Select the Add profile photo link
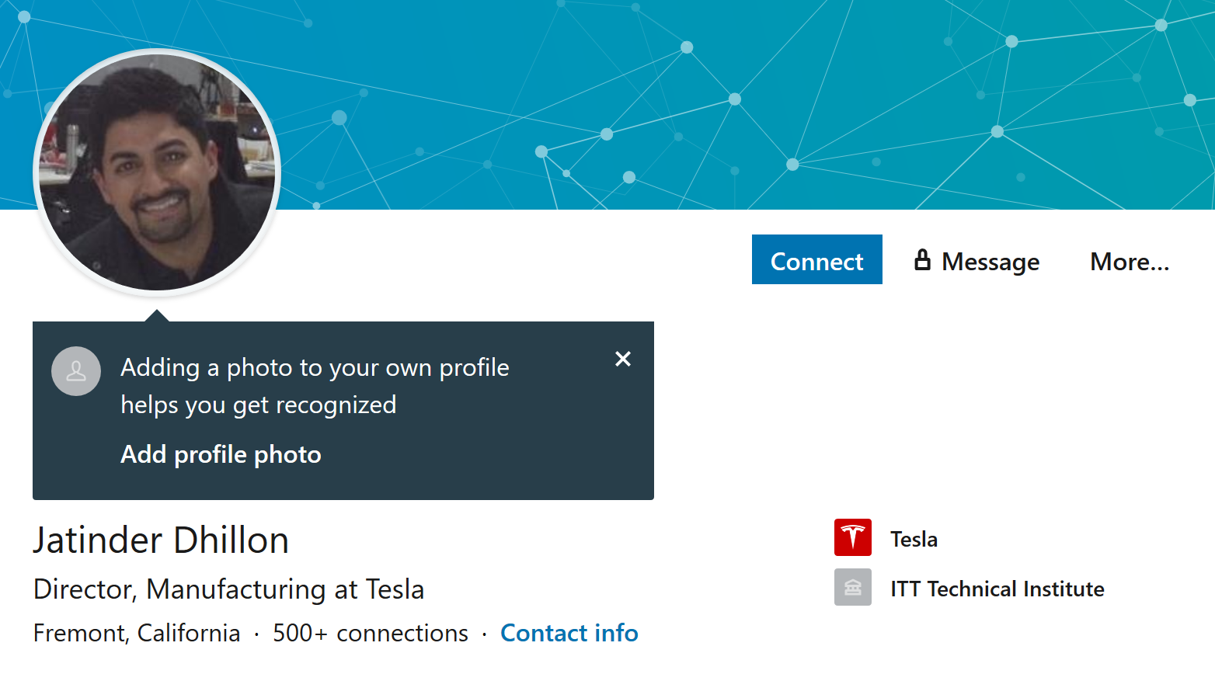The width and height of the screenshot is (1215, 674). pyautogui.click(x=221, y=454)
